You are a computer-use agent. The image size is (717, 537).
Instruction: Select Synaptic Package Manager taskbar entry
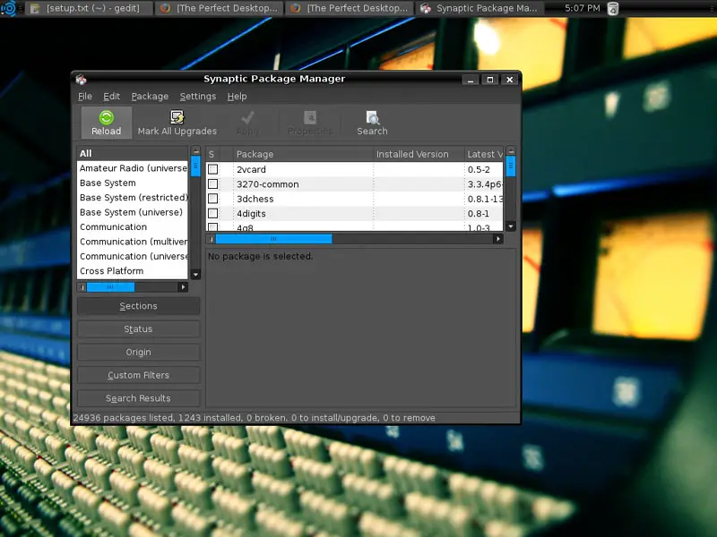click(x=480, y=8)
